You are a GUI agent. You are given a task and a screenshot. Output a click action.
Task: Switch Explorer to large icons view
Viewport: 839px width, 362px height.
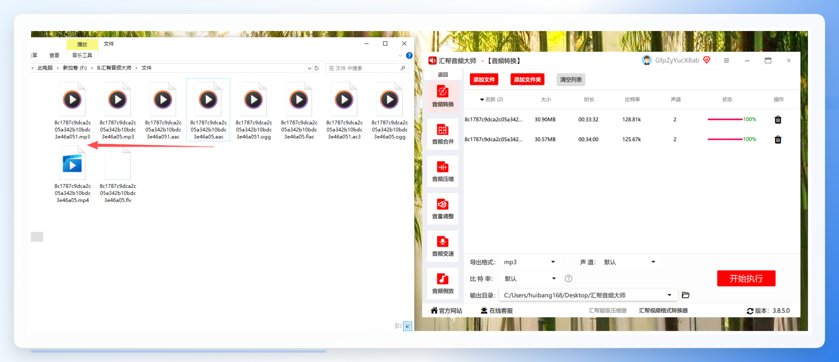tap(408, 326)
